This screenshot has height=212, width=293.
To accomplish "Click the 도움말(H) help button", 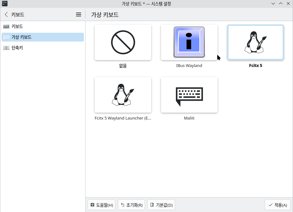I will coord(102,205).
